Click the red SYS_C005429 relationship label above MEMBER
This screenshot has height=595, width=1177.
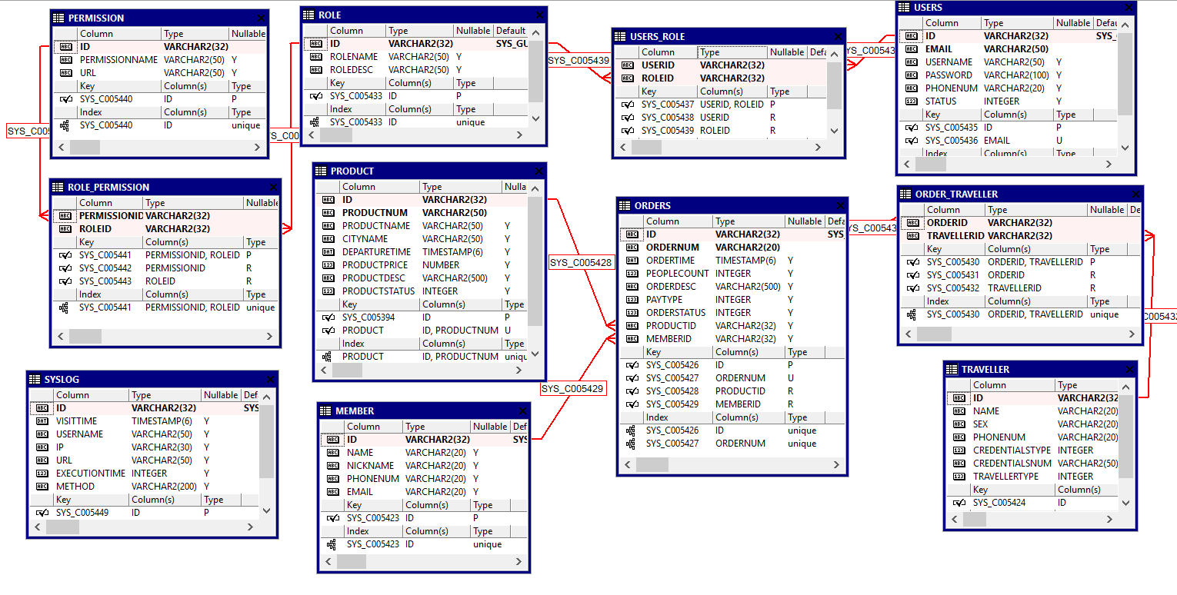click(573, 389)
